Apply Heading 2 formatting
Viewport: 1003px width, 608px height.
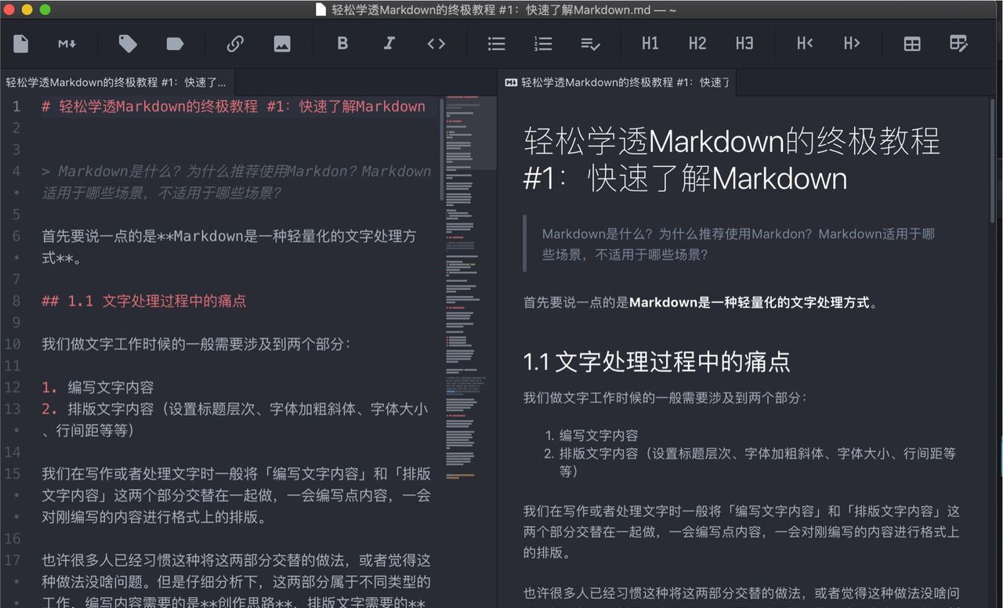tap(697, 43)
